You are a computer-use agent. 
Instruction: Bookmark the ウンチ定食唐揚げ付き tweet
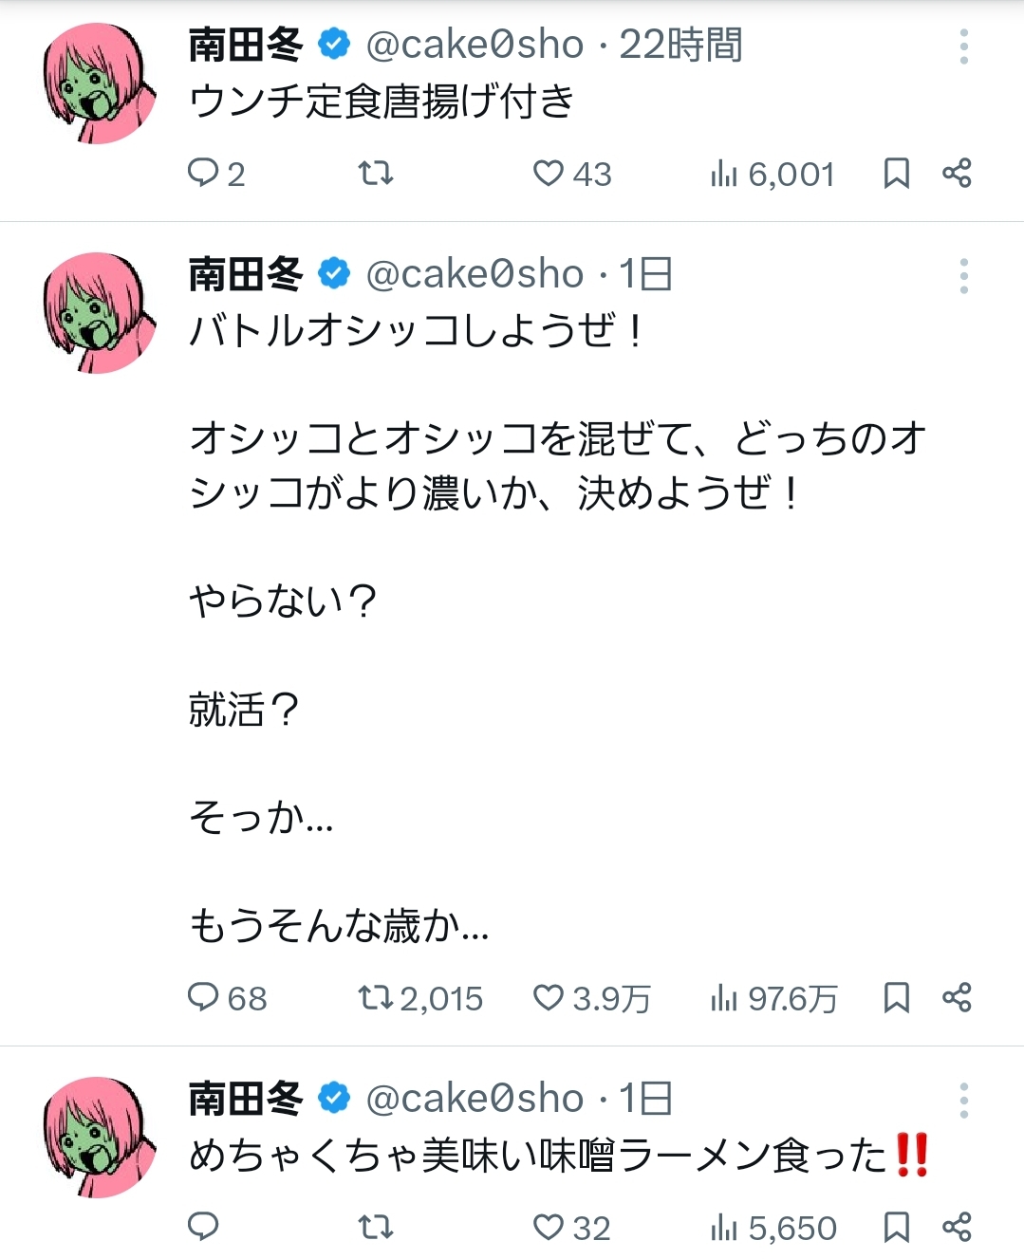896,173
